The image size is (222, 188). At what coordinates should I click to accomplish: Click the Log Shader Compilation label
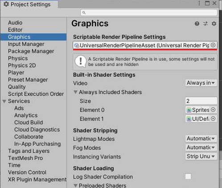point(103,177)
